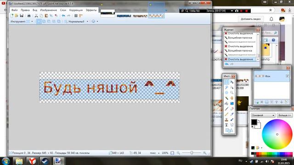Click the Open file toolbar icon
Image resolution: width=294 pixels, height=165 pixels.
coord(17,16)
